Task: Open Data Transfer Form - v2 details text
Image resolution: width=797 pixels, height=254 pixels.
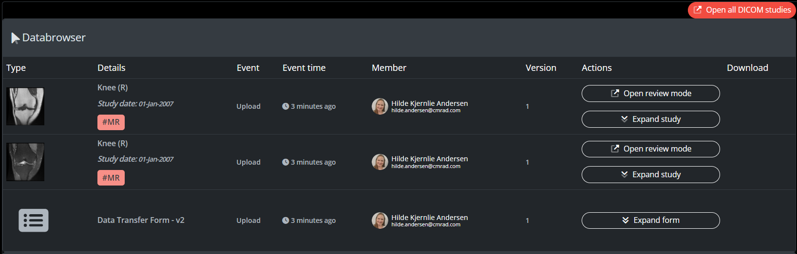Action: [141, 220]
